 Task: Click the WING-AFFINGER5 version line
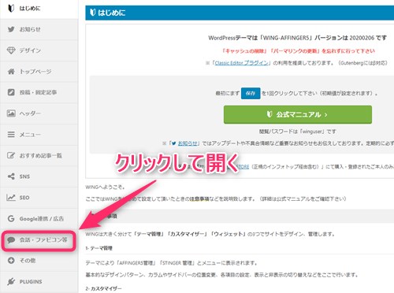point(298,38)
